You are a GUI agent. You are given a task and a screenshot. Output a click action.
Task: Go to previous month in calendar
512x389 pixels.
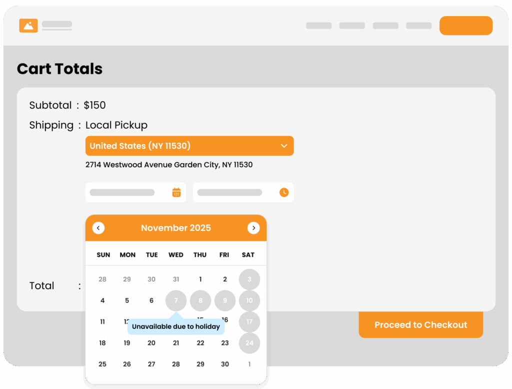[x=98, y=228]
